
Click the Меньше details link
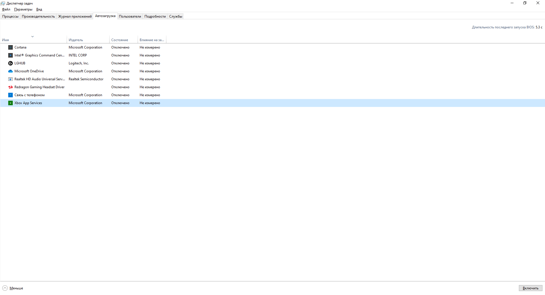tap(16, 288)
